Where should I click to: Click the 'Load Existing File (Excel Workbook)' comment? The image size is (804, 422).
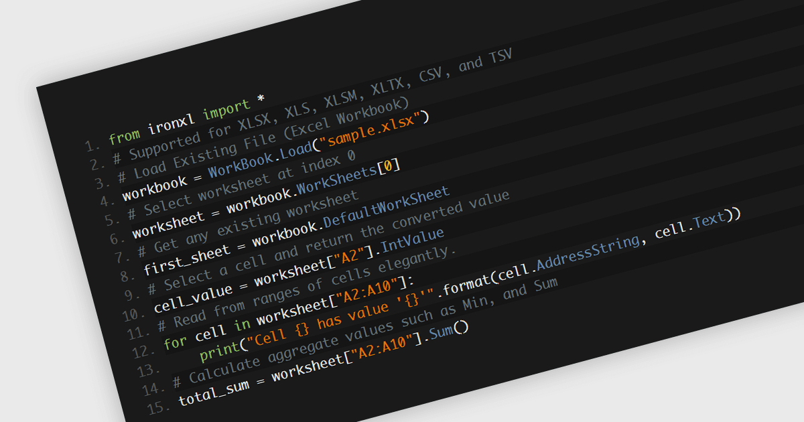[263, 139]
